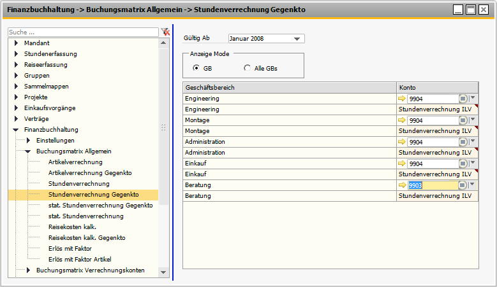Open Artikelverrechnung Gegenkto in the tree
Image resolution: width=497 pixels, height=287 pixels.
pyautogui.click(x=89, y=172)
